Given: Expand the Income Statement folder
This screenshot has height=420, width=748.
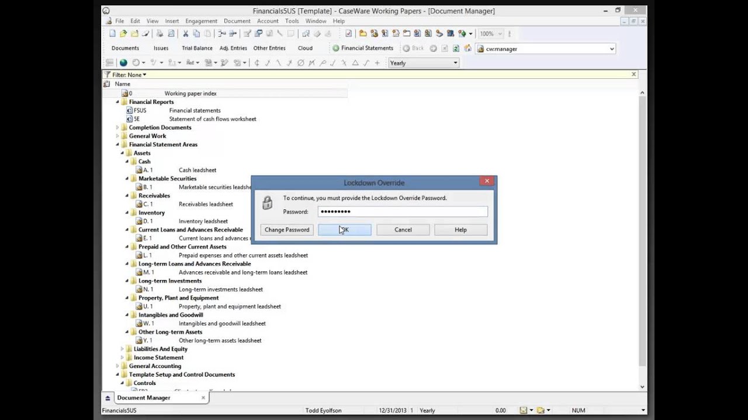Looking at the screenshot, I should point(122,358).
